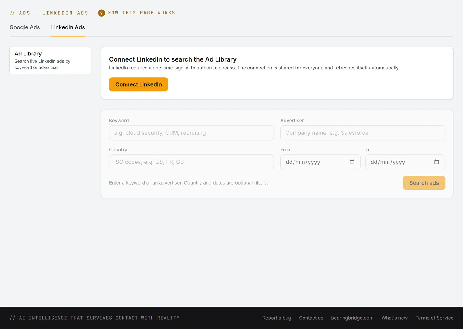Focus the Advertiser company name field
This screenshot has height=329, width=463.
[363, 133]
